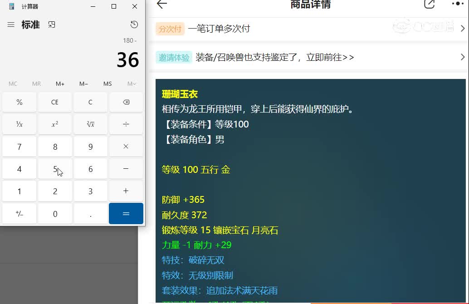
Task: Click the digit 5 key
Action: click(x=54, y=168)
